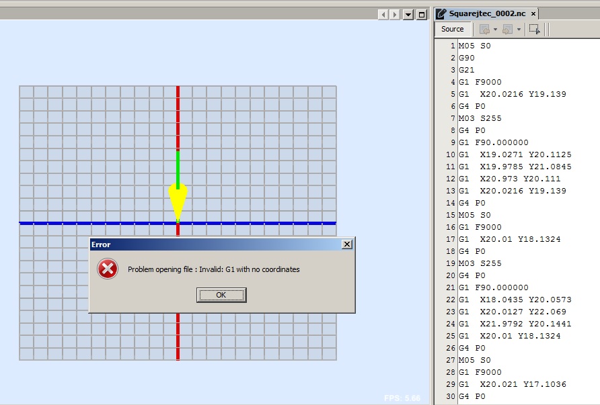Open the Squarejtec_0002.nc editor tab
The height and width of the screenshot is (405, 600).
click(x=487, y=13)
